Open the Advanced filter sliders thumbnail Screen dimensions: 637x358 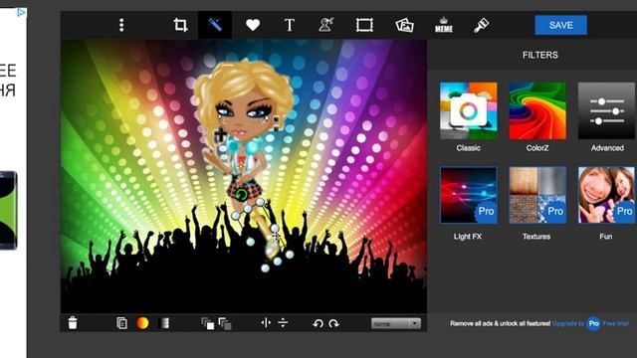tap(607, 110)
